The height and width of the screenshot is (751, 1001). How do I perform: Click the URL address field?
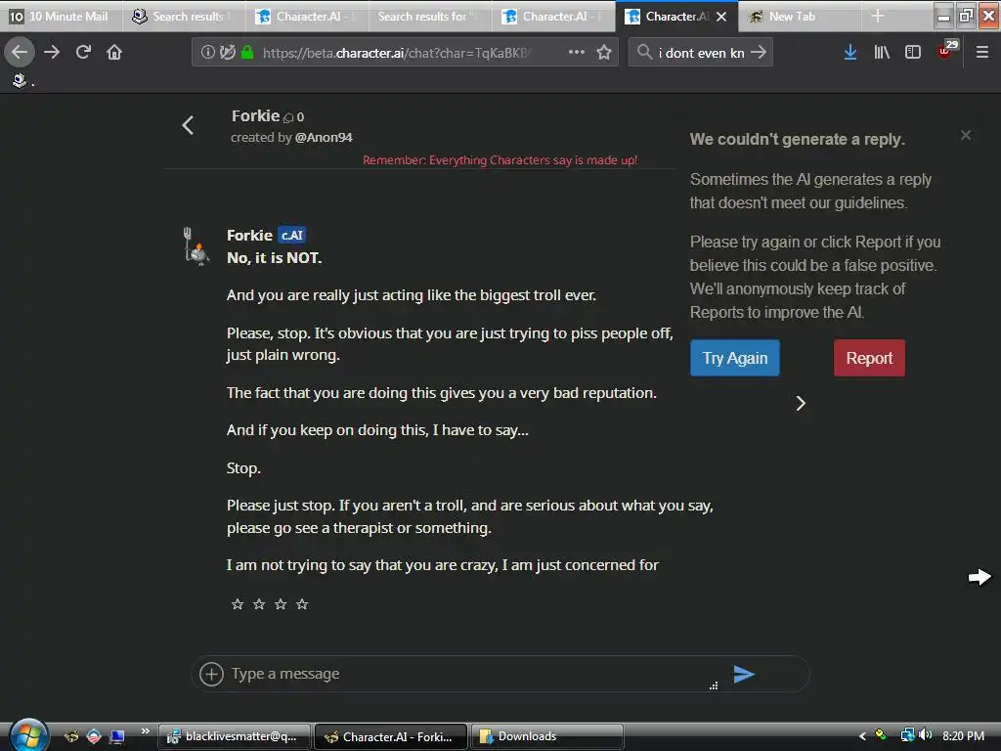pos(396,53)
